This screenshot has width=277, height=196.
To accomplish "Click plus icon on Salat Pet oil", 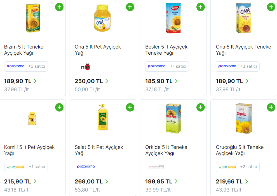I will click(130, 107).
